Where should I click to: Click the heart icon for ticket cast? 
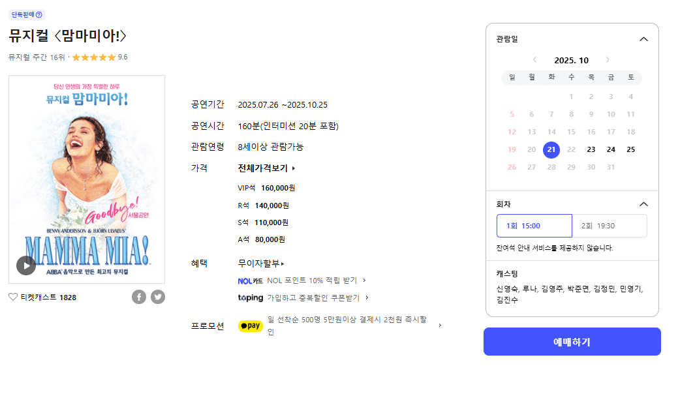(13, 297)
